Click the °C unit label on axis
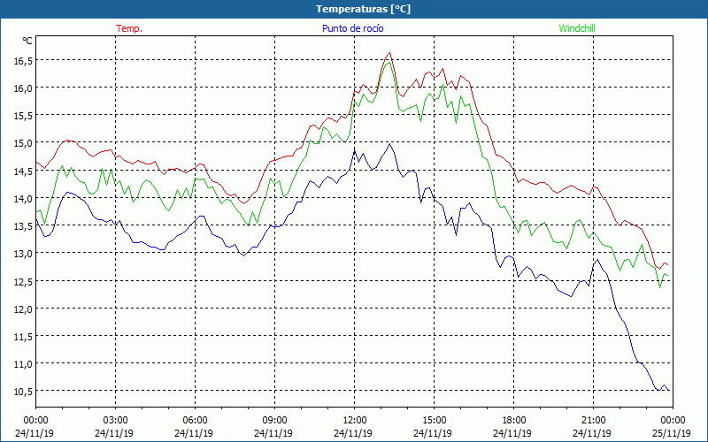708x442 pixels. (27, 41)
